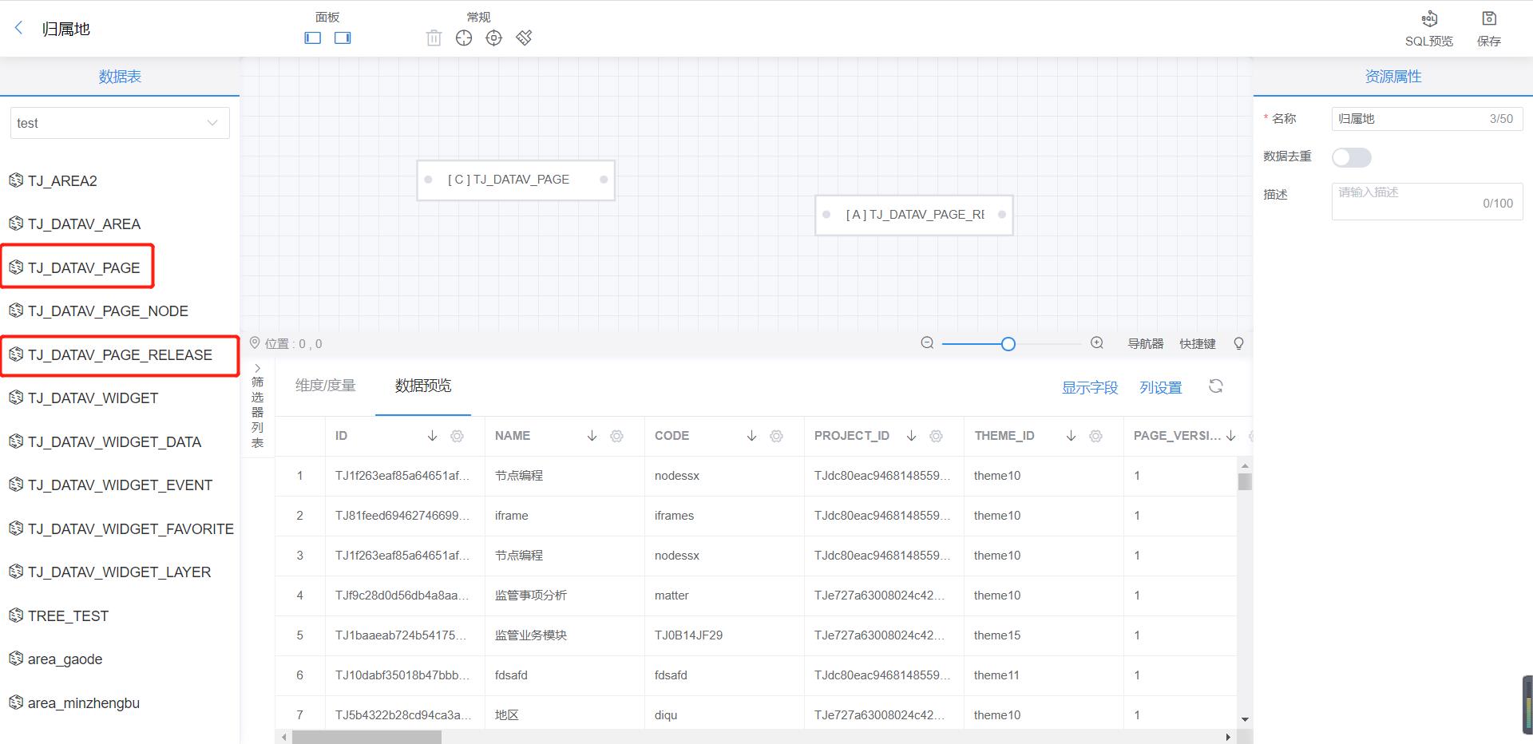This screenshot has width=1533, height=744.
Task: Click the eraser clear icon in toolbar
Action: [x=524, y=38]
